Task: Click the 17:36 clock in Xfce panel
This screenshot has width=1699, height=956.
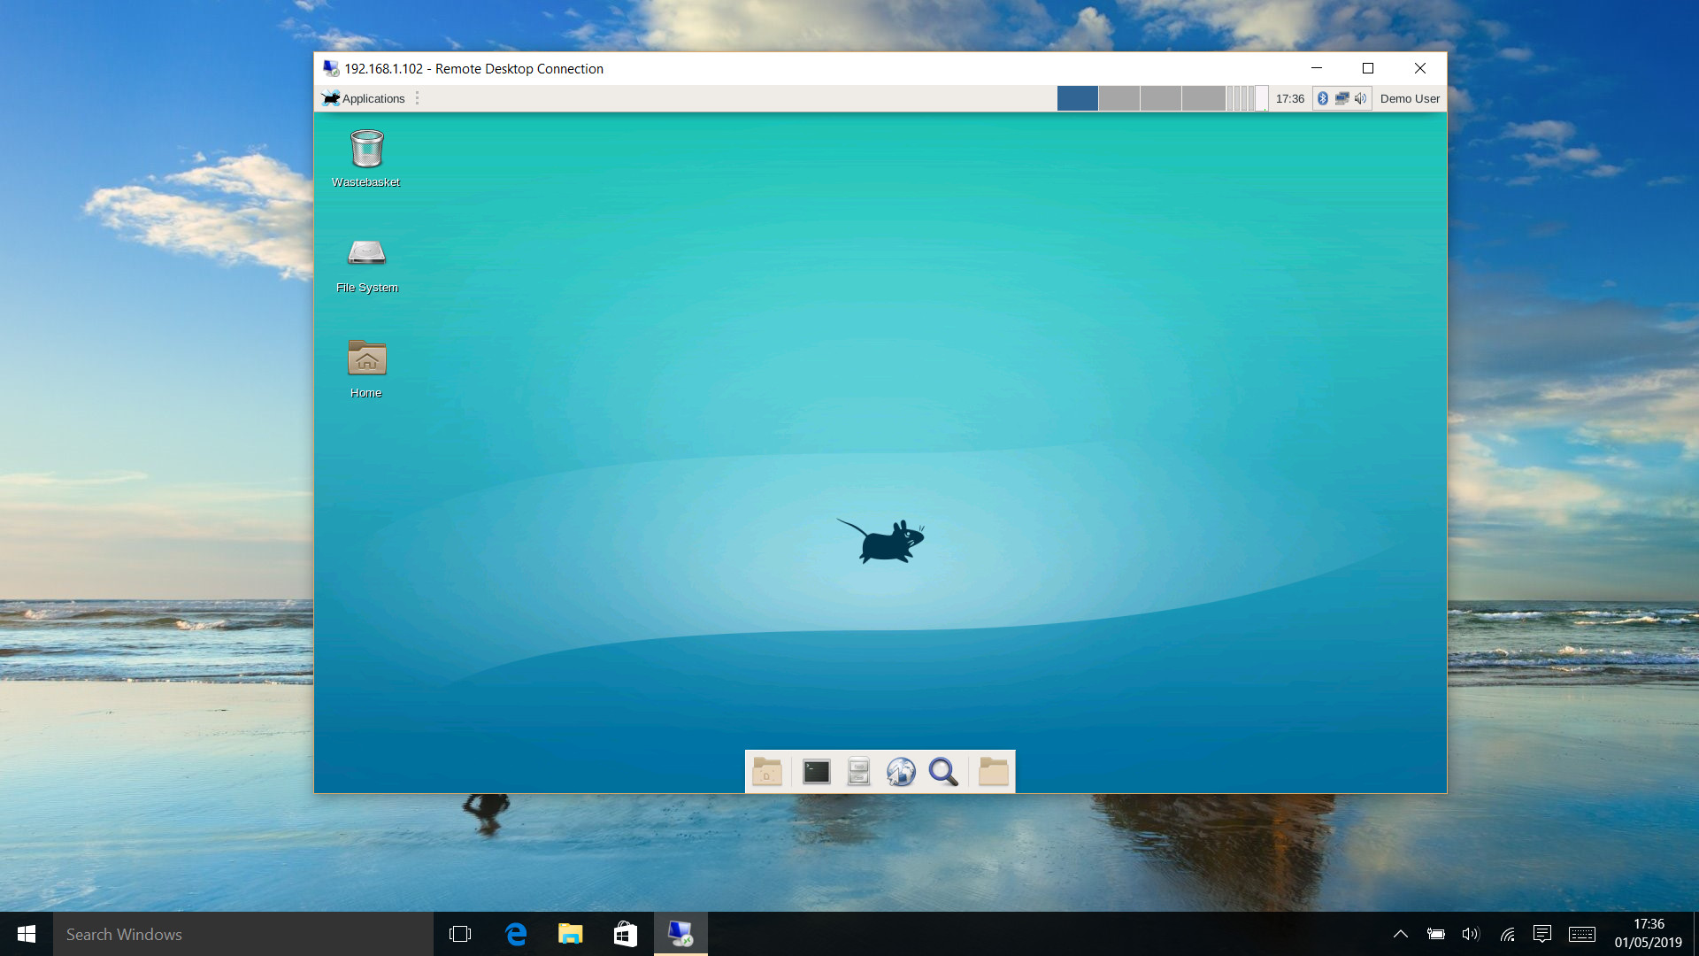Action: coord(1289,98)
